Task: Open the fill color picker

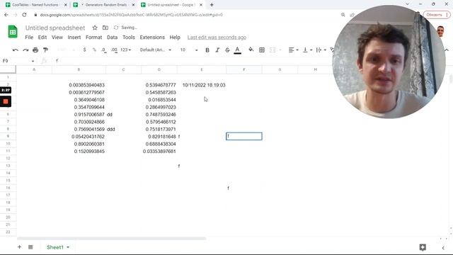Action: pos(251,50)
